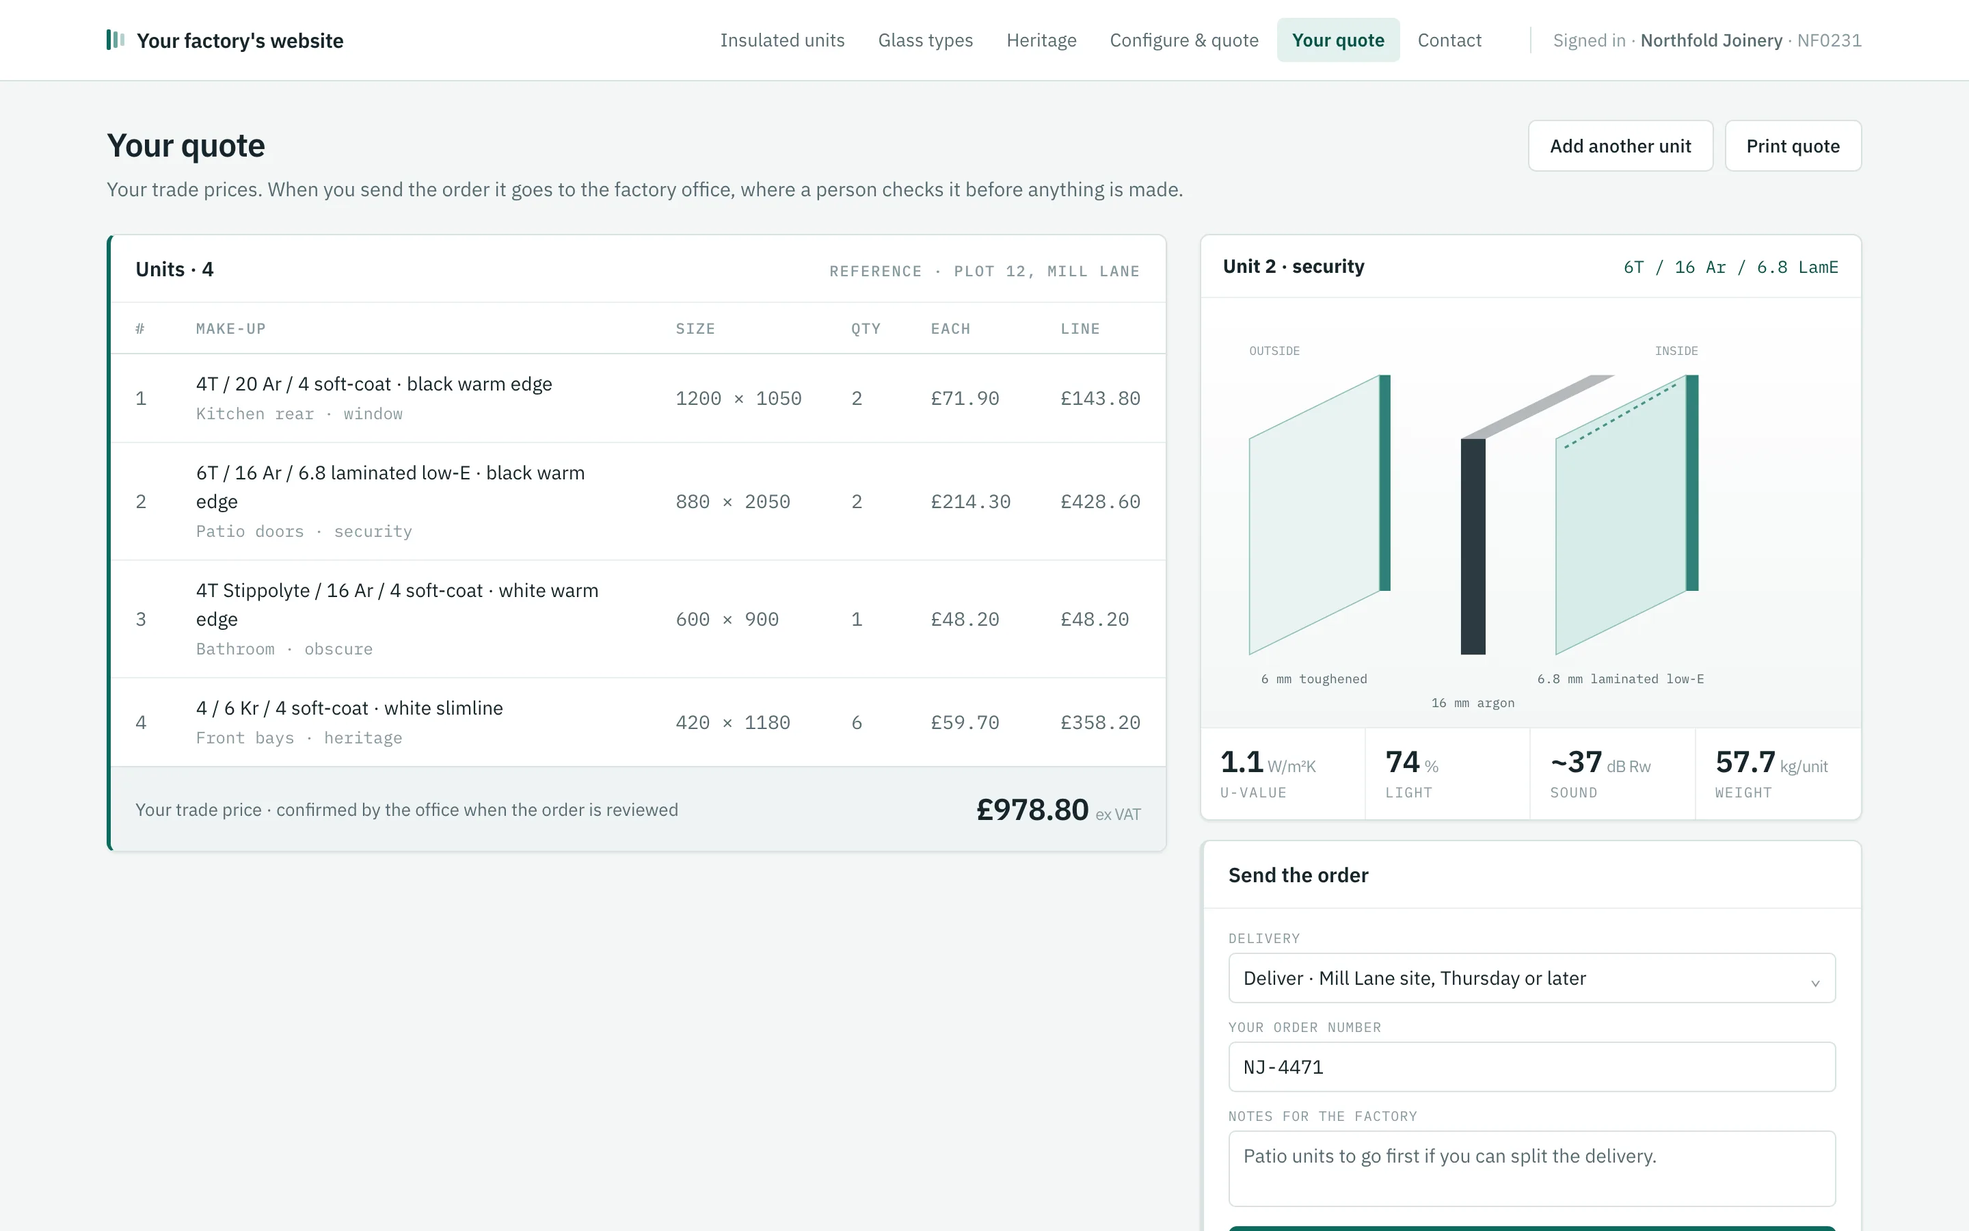Viewport: 1969px width, 1231px height.
Task: Switch to the Your quote tab
Action: coord(1337,40)
